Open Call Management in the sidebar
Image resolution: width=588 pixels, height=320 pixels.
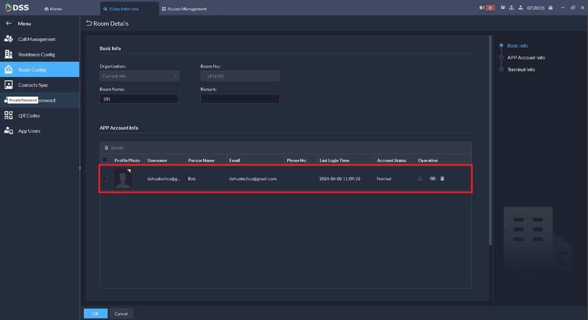coord(36,39)
